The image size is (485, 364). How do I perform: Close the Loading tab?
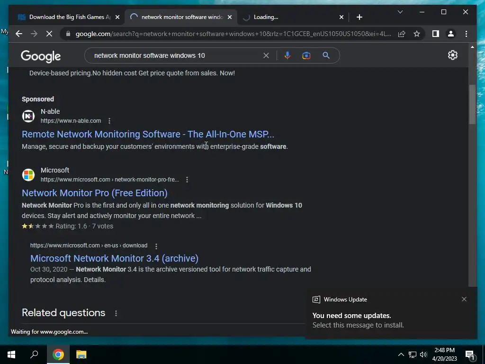coord(341,17)
